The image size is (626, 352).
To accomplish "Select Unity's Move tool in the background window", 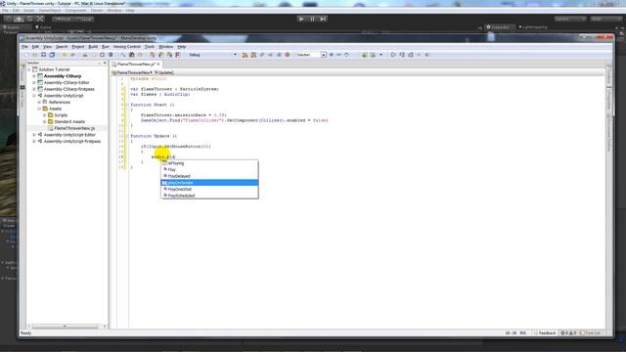I will point(19,19).
